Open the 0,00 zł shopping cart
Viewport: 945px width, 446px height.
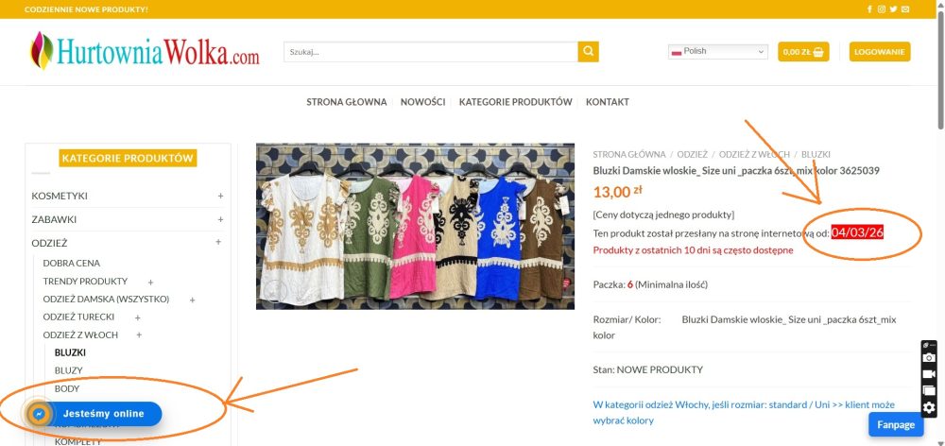click(x=803, y=52)
